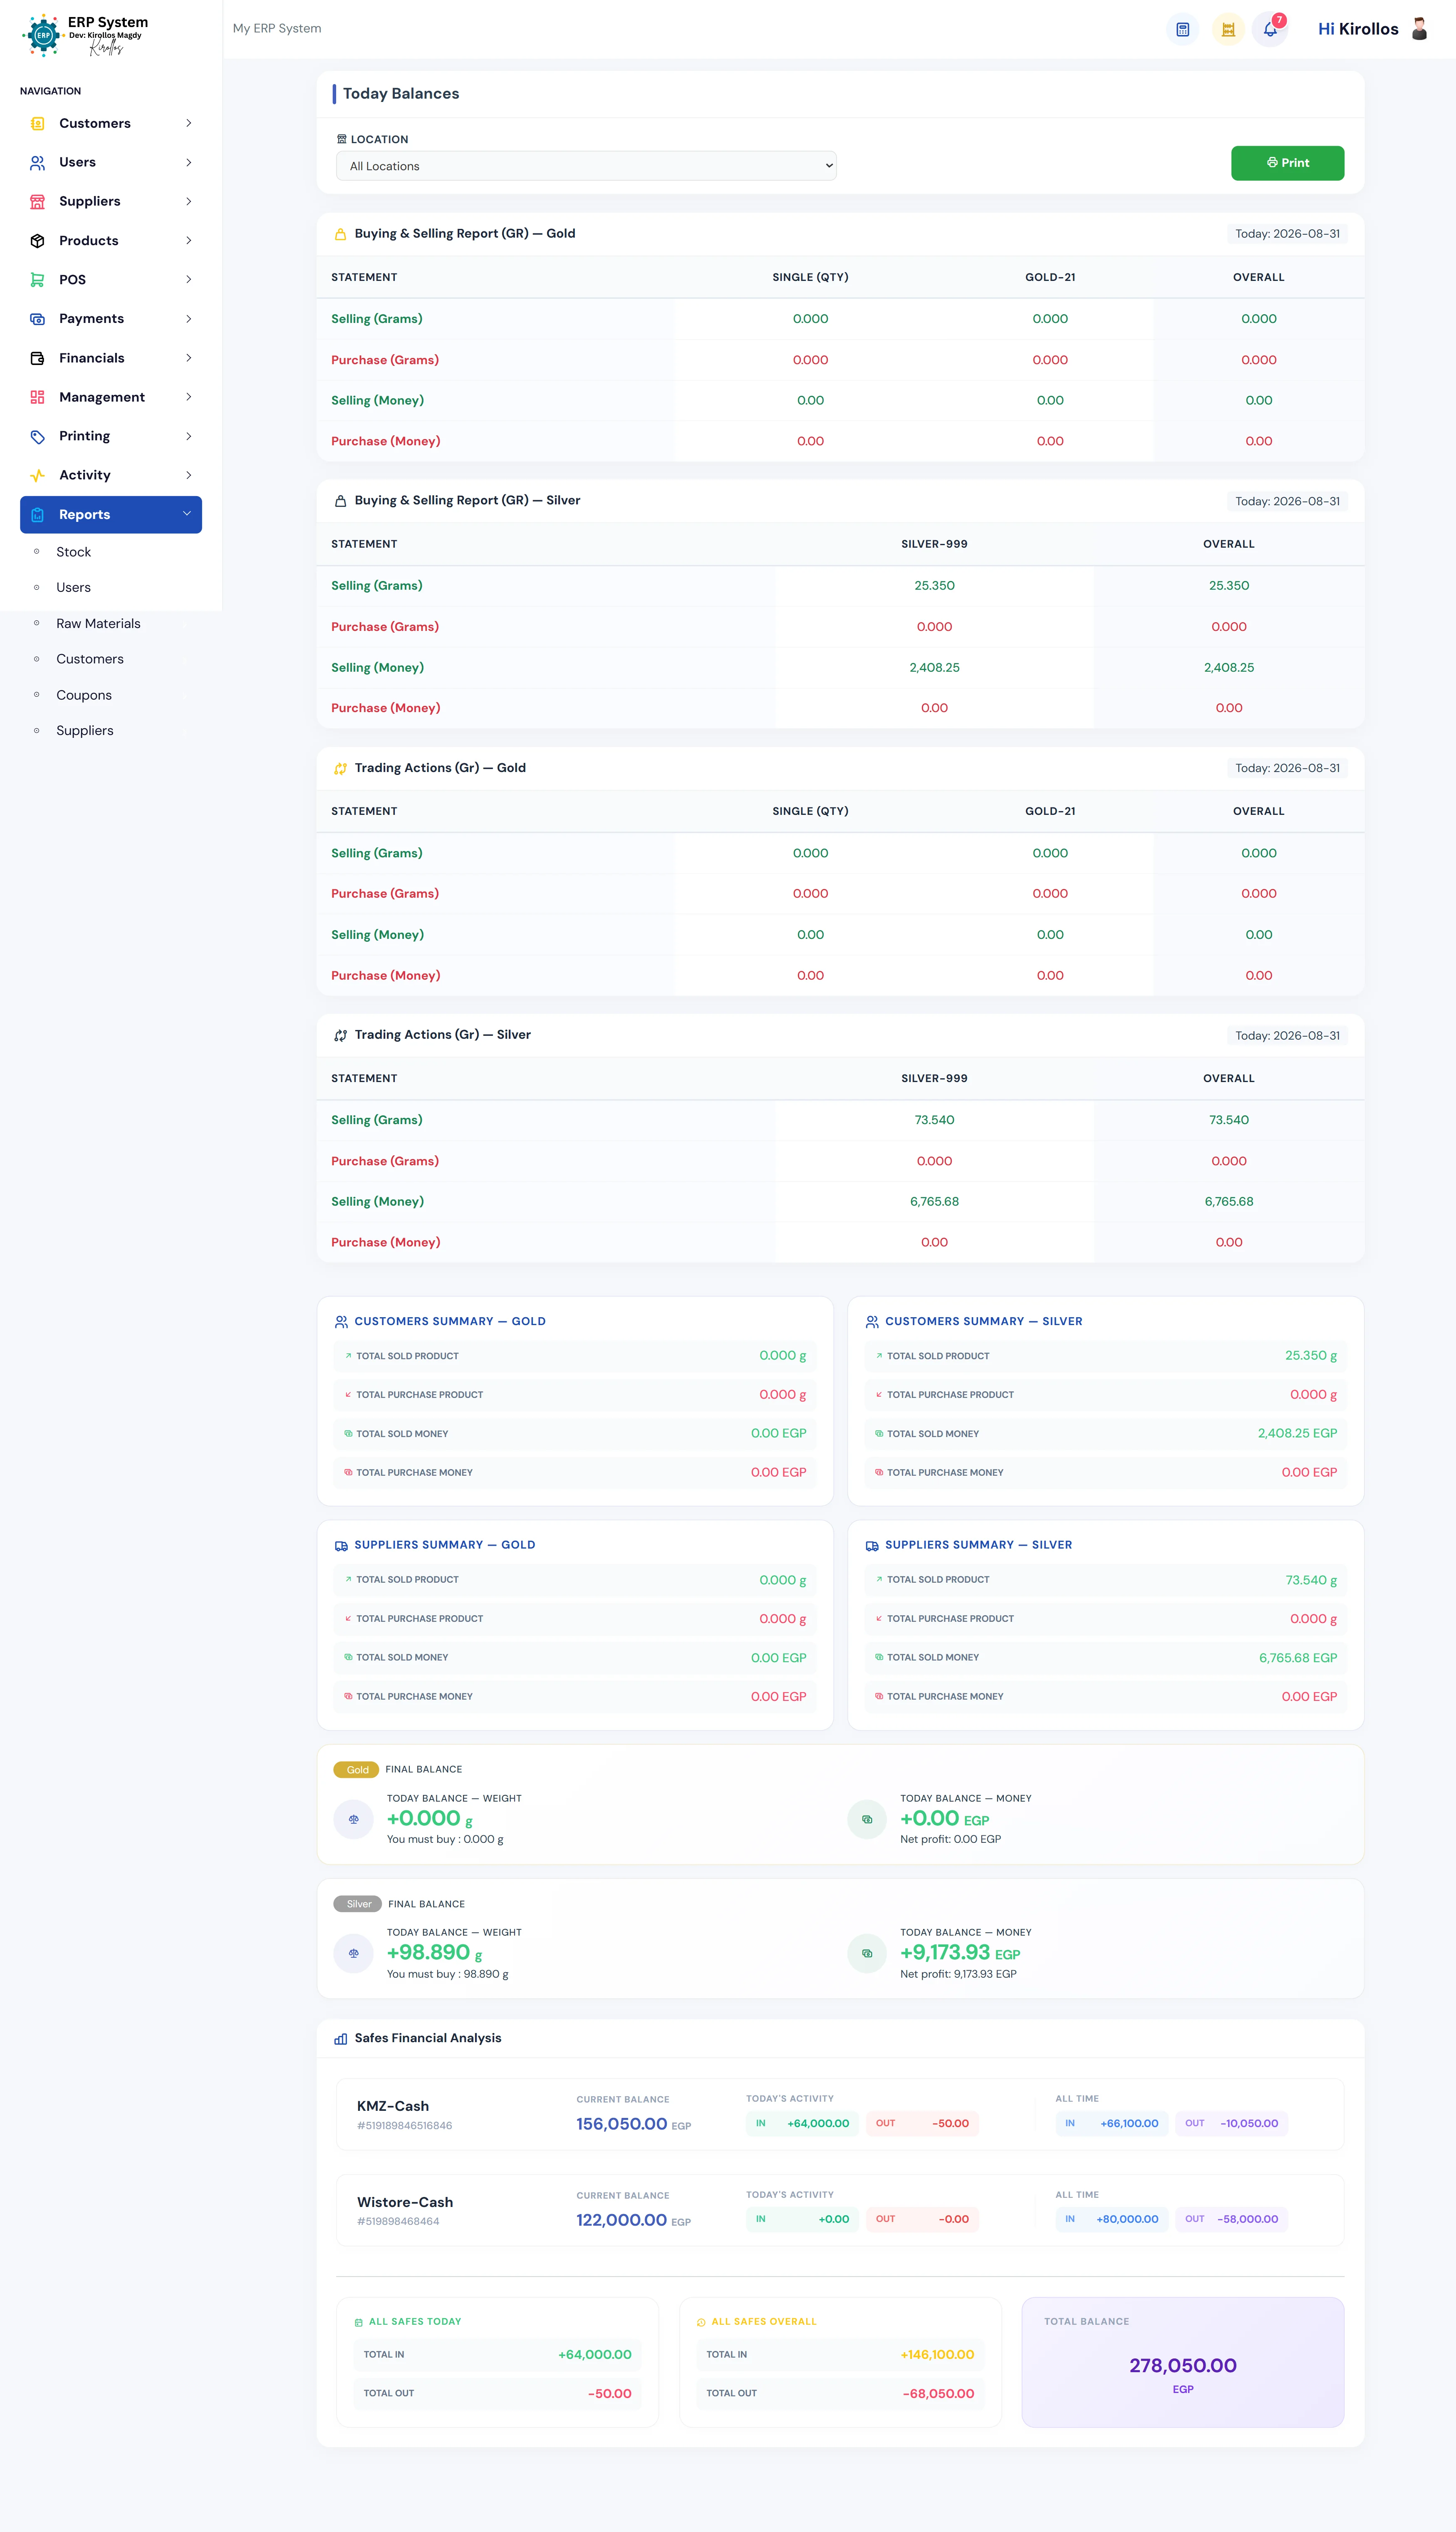The height and width of the screenshot is (2532, 1456).
Task: Expand the Products menu chevron
Action: 188,241
